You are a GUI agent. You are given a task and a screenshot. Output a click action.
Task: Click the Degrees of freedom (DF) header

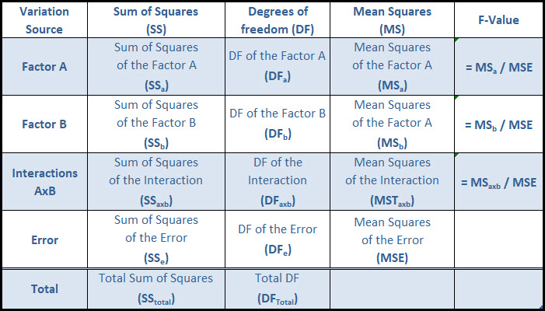pyautogui.click(x=277, y=19)
